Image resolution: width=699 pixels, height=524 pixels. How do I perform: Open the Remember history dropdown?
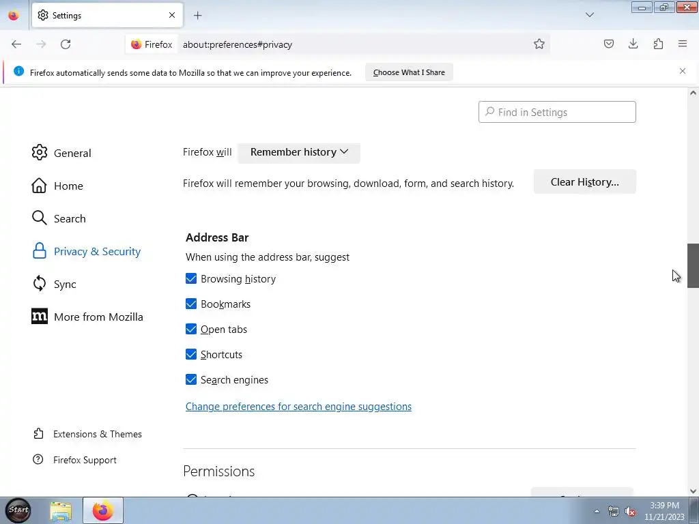pos(299,152)
